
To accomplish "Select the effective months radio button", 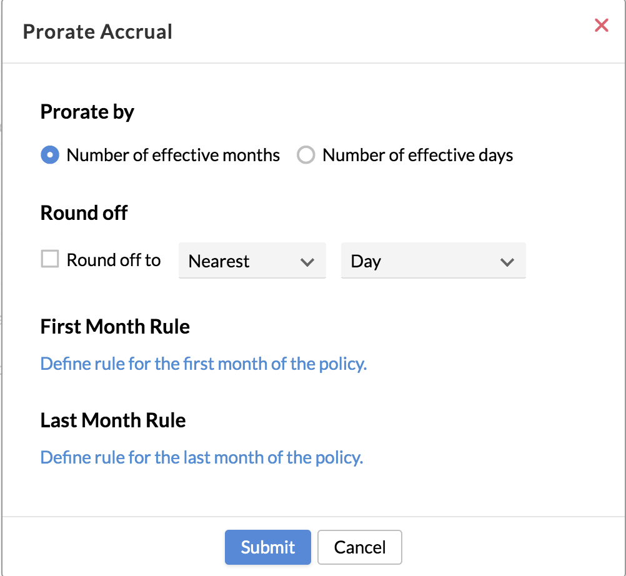I will tap(50, 155).
